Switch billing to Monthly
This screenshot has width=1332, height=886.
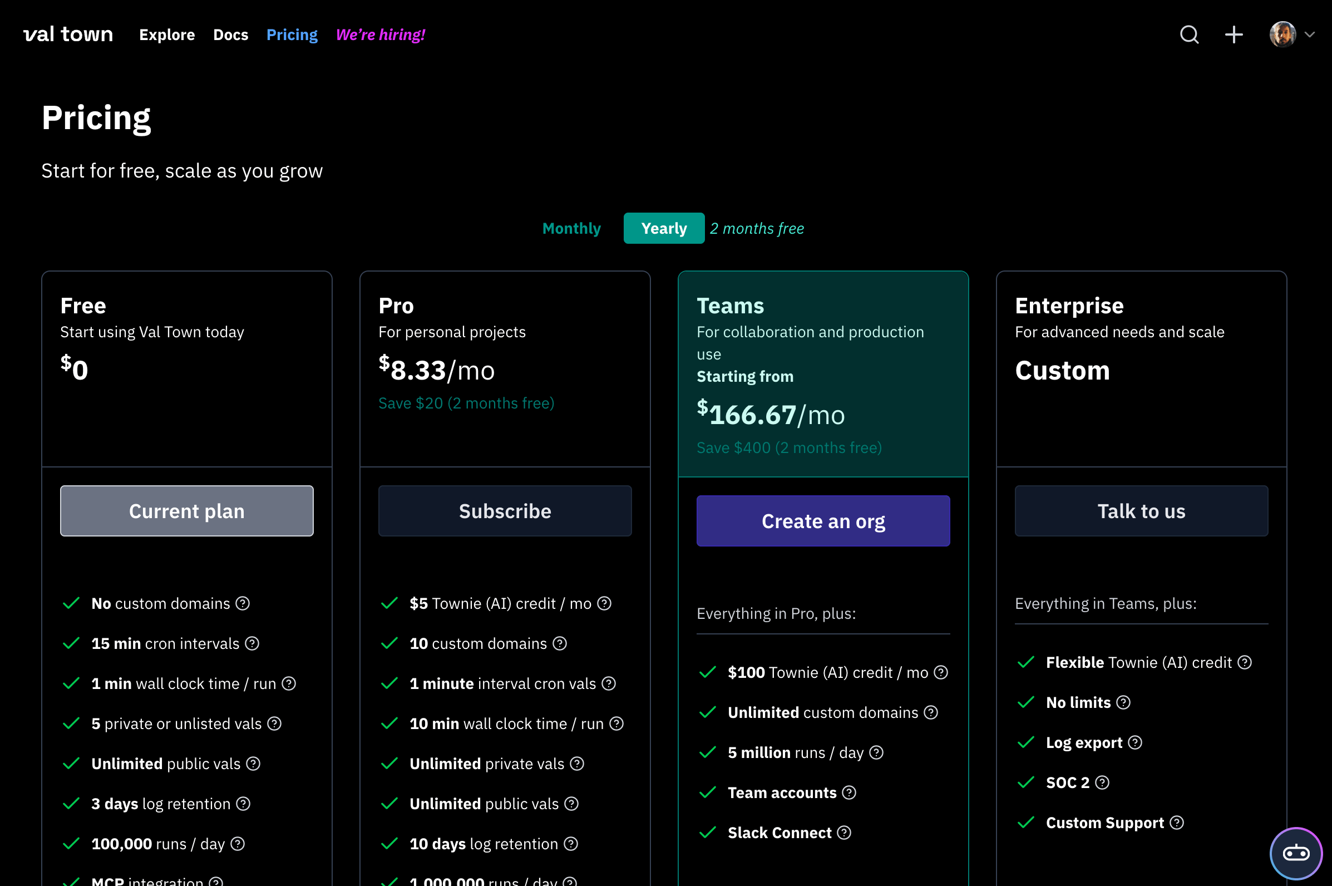(571, 228)
